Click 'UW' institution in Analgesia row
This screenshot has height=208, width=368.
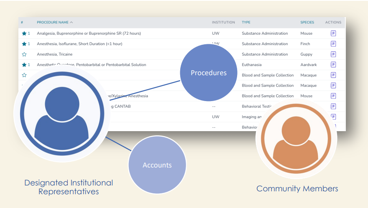click(x=215, y=33)
